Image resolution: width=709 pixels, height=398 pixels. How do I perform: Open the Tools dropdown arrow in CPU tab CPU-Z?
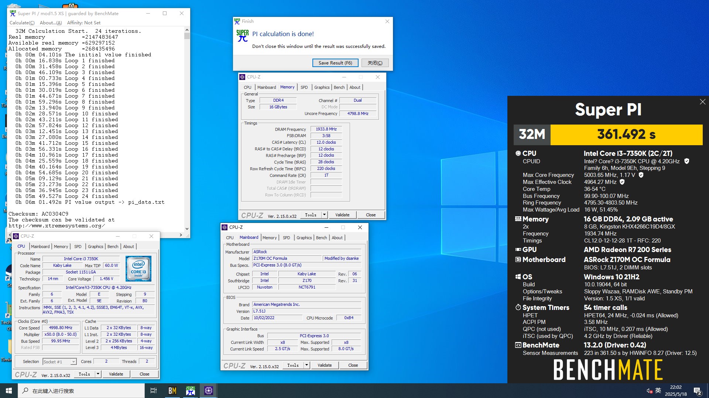(x=98, y=374)
